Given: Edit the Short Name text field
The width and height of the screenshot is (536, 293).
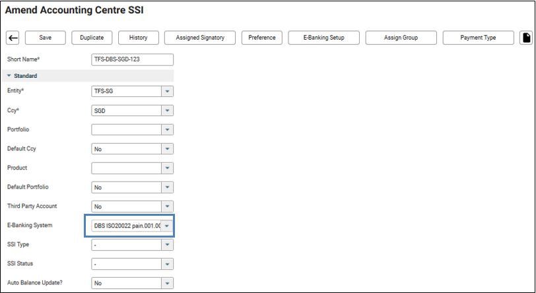Looking at the screenshot, I should coord(132,59).
